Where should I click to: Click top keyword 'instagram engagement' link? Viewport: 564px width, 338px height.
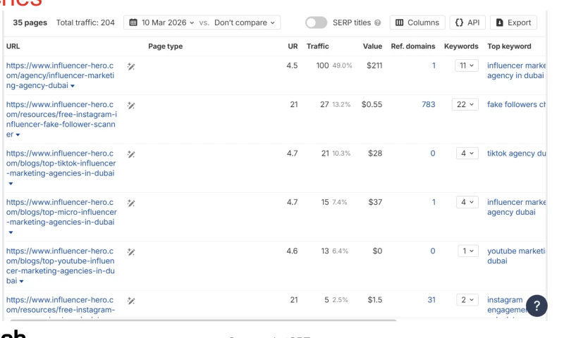point(506,305)
